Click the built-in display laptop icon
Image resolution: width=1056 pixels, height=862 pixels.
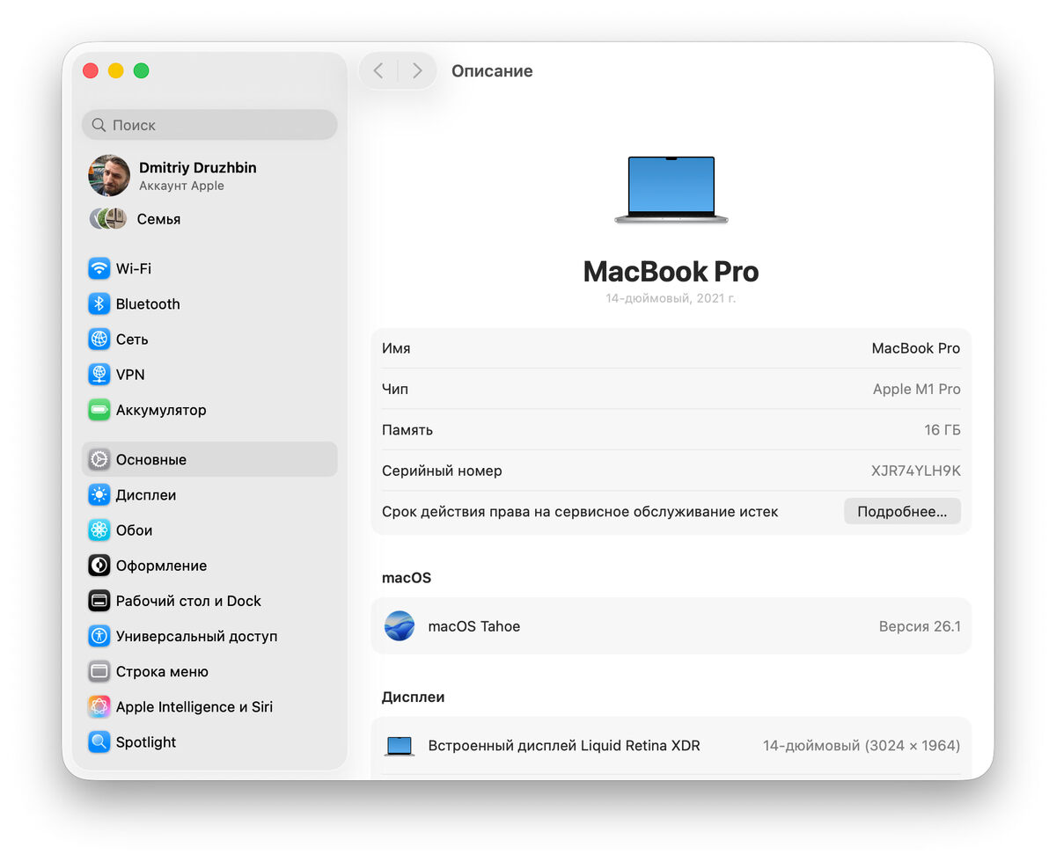click(400, 746)
